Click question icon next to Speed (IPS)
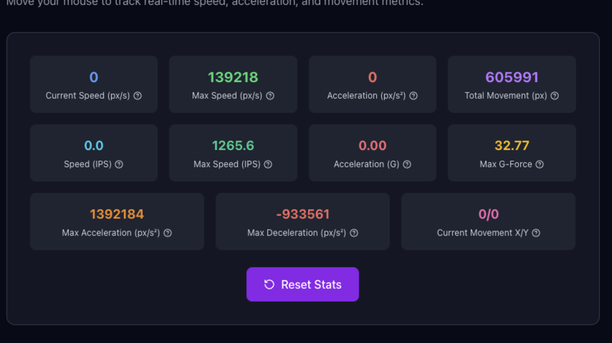612x343 pixels. (119, 164)
